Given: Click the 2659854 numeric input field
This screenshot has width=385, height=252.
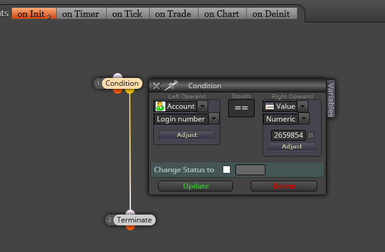Looking at the screenshot, I should (x=288, y=135).
